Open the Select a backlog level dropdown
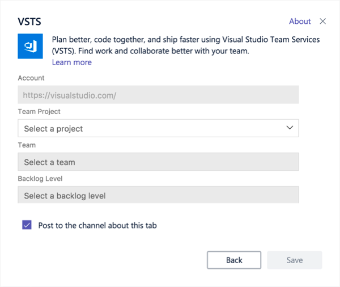This screenshot has width=340, height=287. click(158, 195)
